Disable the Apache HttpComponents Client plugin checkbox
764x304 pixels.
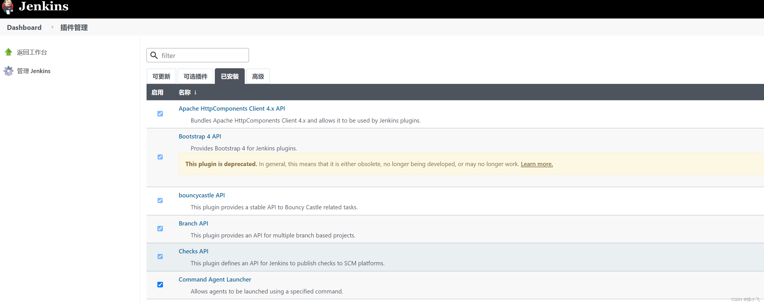(x=160, y=114)
